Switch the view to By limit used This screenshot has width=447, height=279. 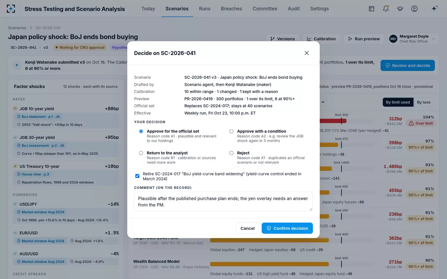coord(398,102)
